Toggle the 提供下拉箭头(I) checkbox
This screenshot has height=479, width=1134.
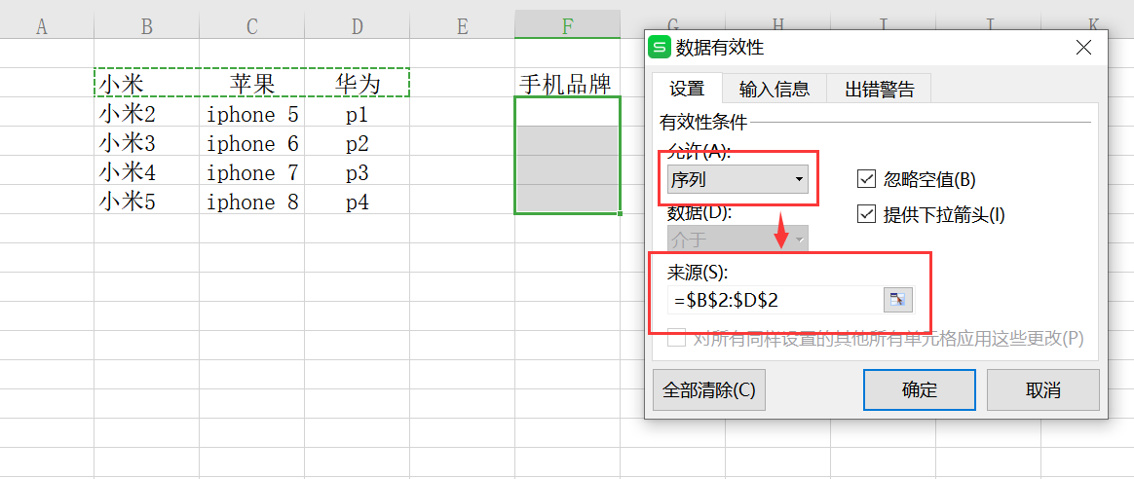click(866, 214)
